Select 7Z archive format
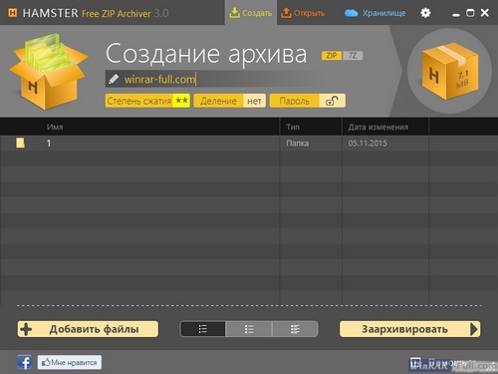 click(353, 56)
